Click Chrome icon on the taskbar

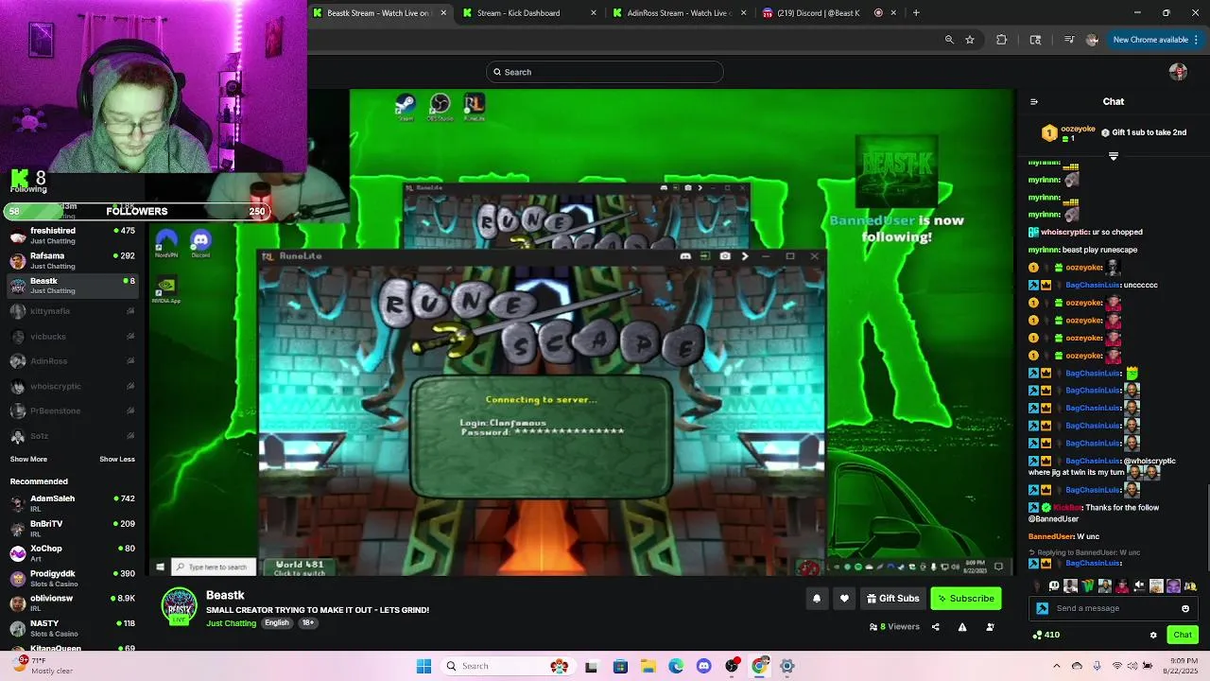[759, 666]
